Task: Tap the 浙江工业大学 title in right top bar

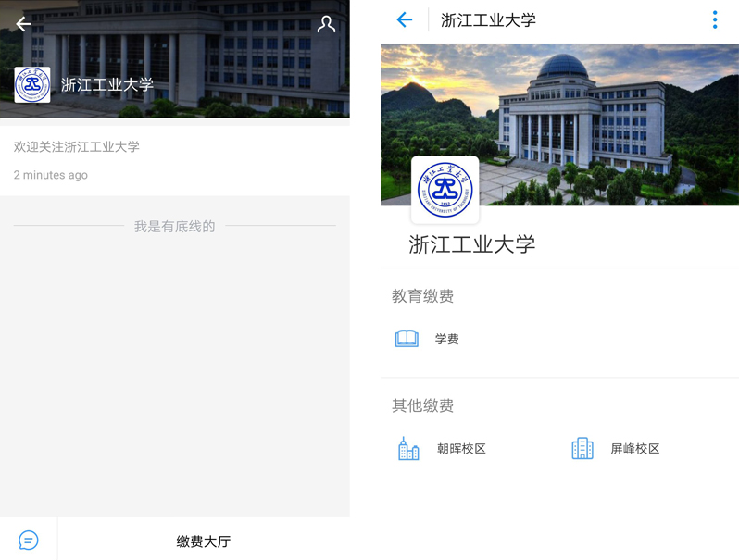Action: coord(488,20)
